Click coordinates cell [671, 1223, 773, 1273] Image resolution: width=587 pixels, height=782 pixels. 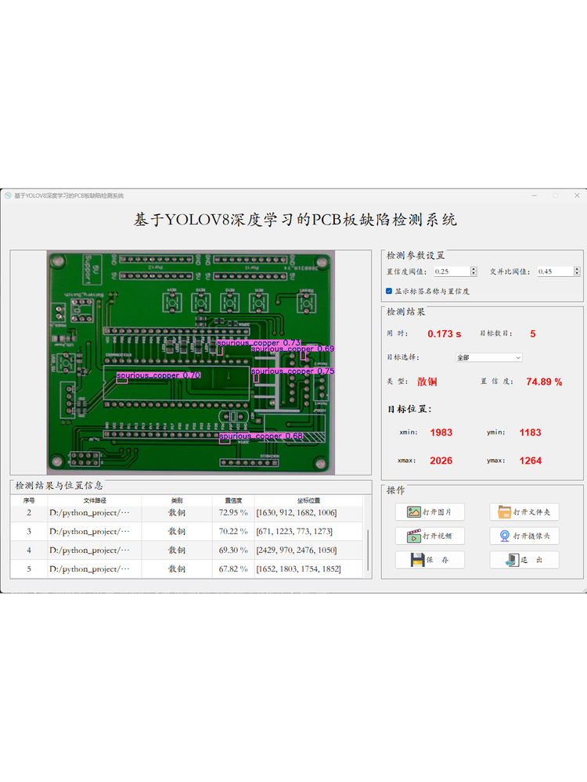[308, 531]
